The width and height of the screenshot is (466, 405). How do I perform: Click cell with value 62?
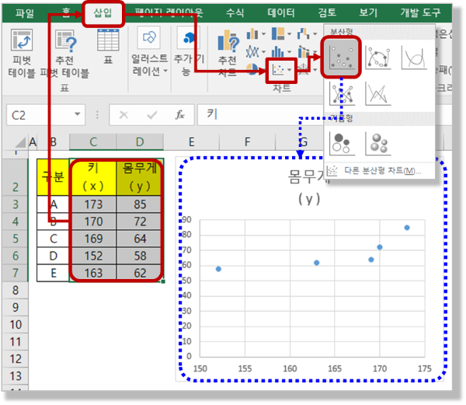pyautogui.click(x=140, y=273)
